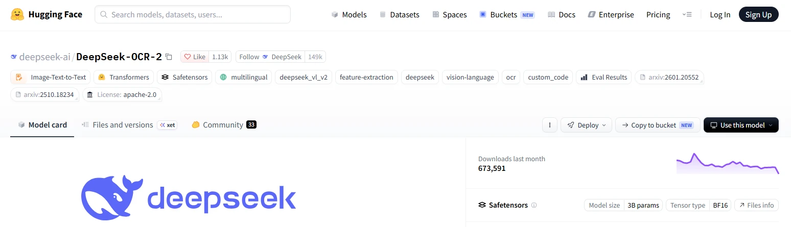Switch to the Community tab
The height and width of the screenshot is (227, 791).
(x=224, y=125)
